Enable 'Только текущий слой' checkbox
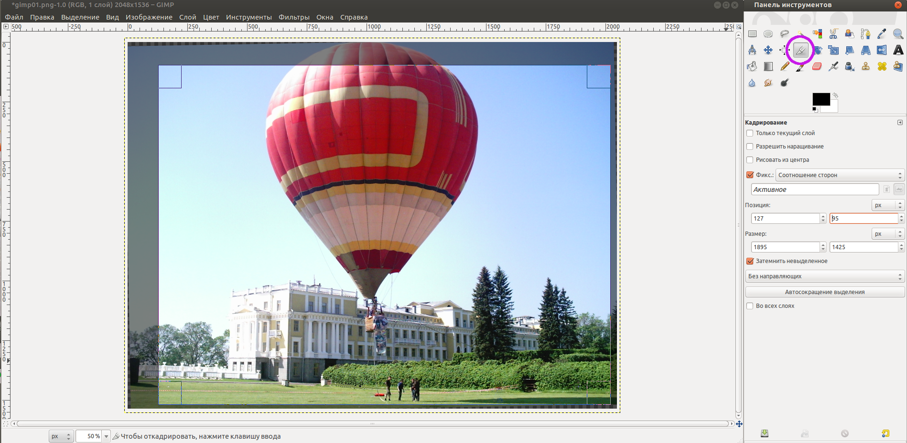 [x=750, y=133]
